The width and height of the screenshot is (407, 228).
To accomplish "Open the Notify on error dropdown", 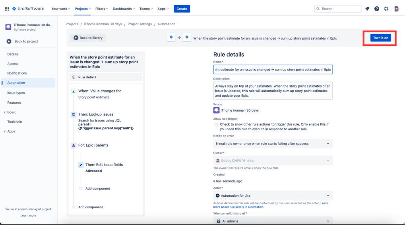I will pos(273,144).
